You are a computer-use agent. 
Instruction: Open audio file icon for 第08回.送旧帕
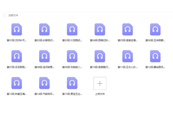pyautogui.click(x=44, y=56)
